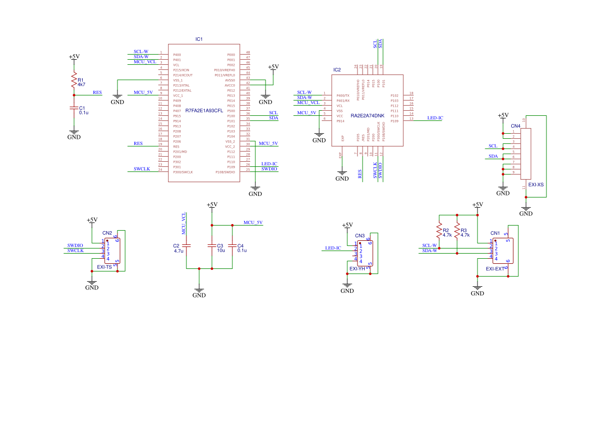Select the C4 capacitor symbol
The height and width of the screenshot is (422, 597).
point(232,246)
